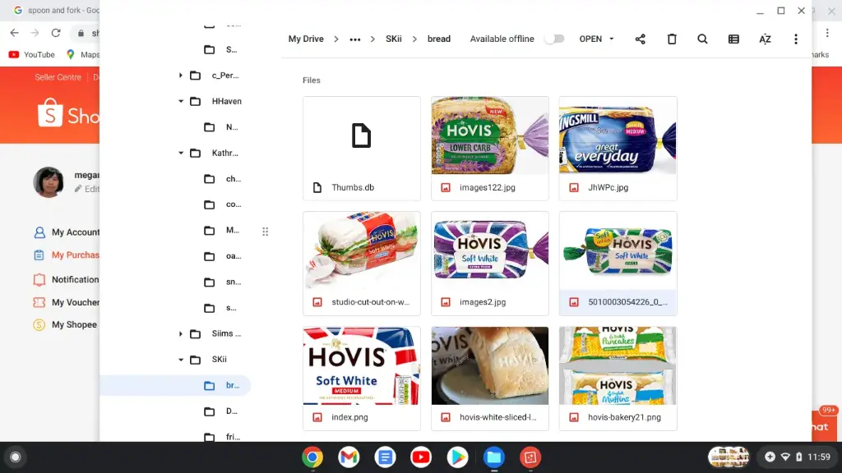Collapse the HHaven folder arrow
Screen dimensions: 842x473
click(x=181, y=101)
